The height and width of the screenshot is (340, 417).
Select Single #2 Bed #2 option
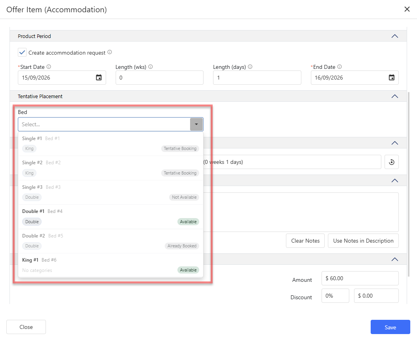tap(110, 168)
